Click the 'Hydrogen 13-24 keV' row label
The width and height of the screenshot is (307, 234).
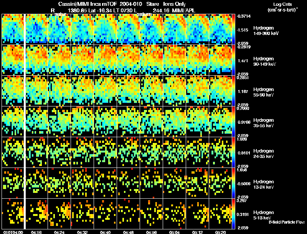pyautogui.click(x=263, y=184)
